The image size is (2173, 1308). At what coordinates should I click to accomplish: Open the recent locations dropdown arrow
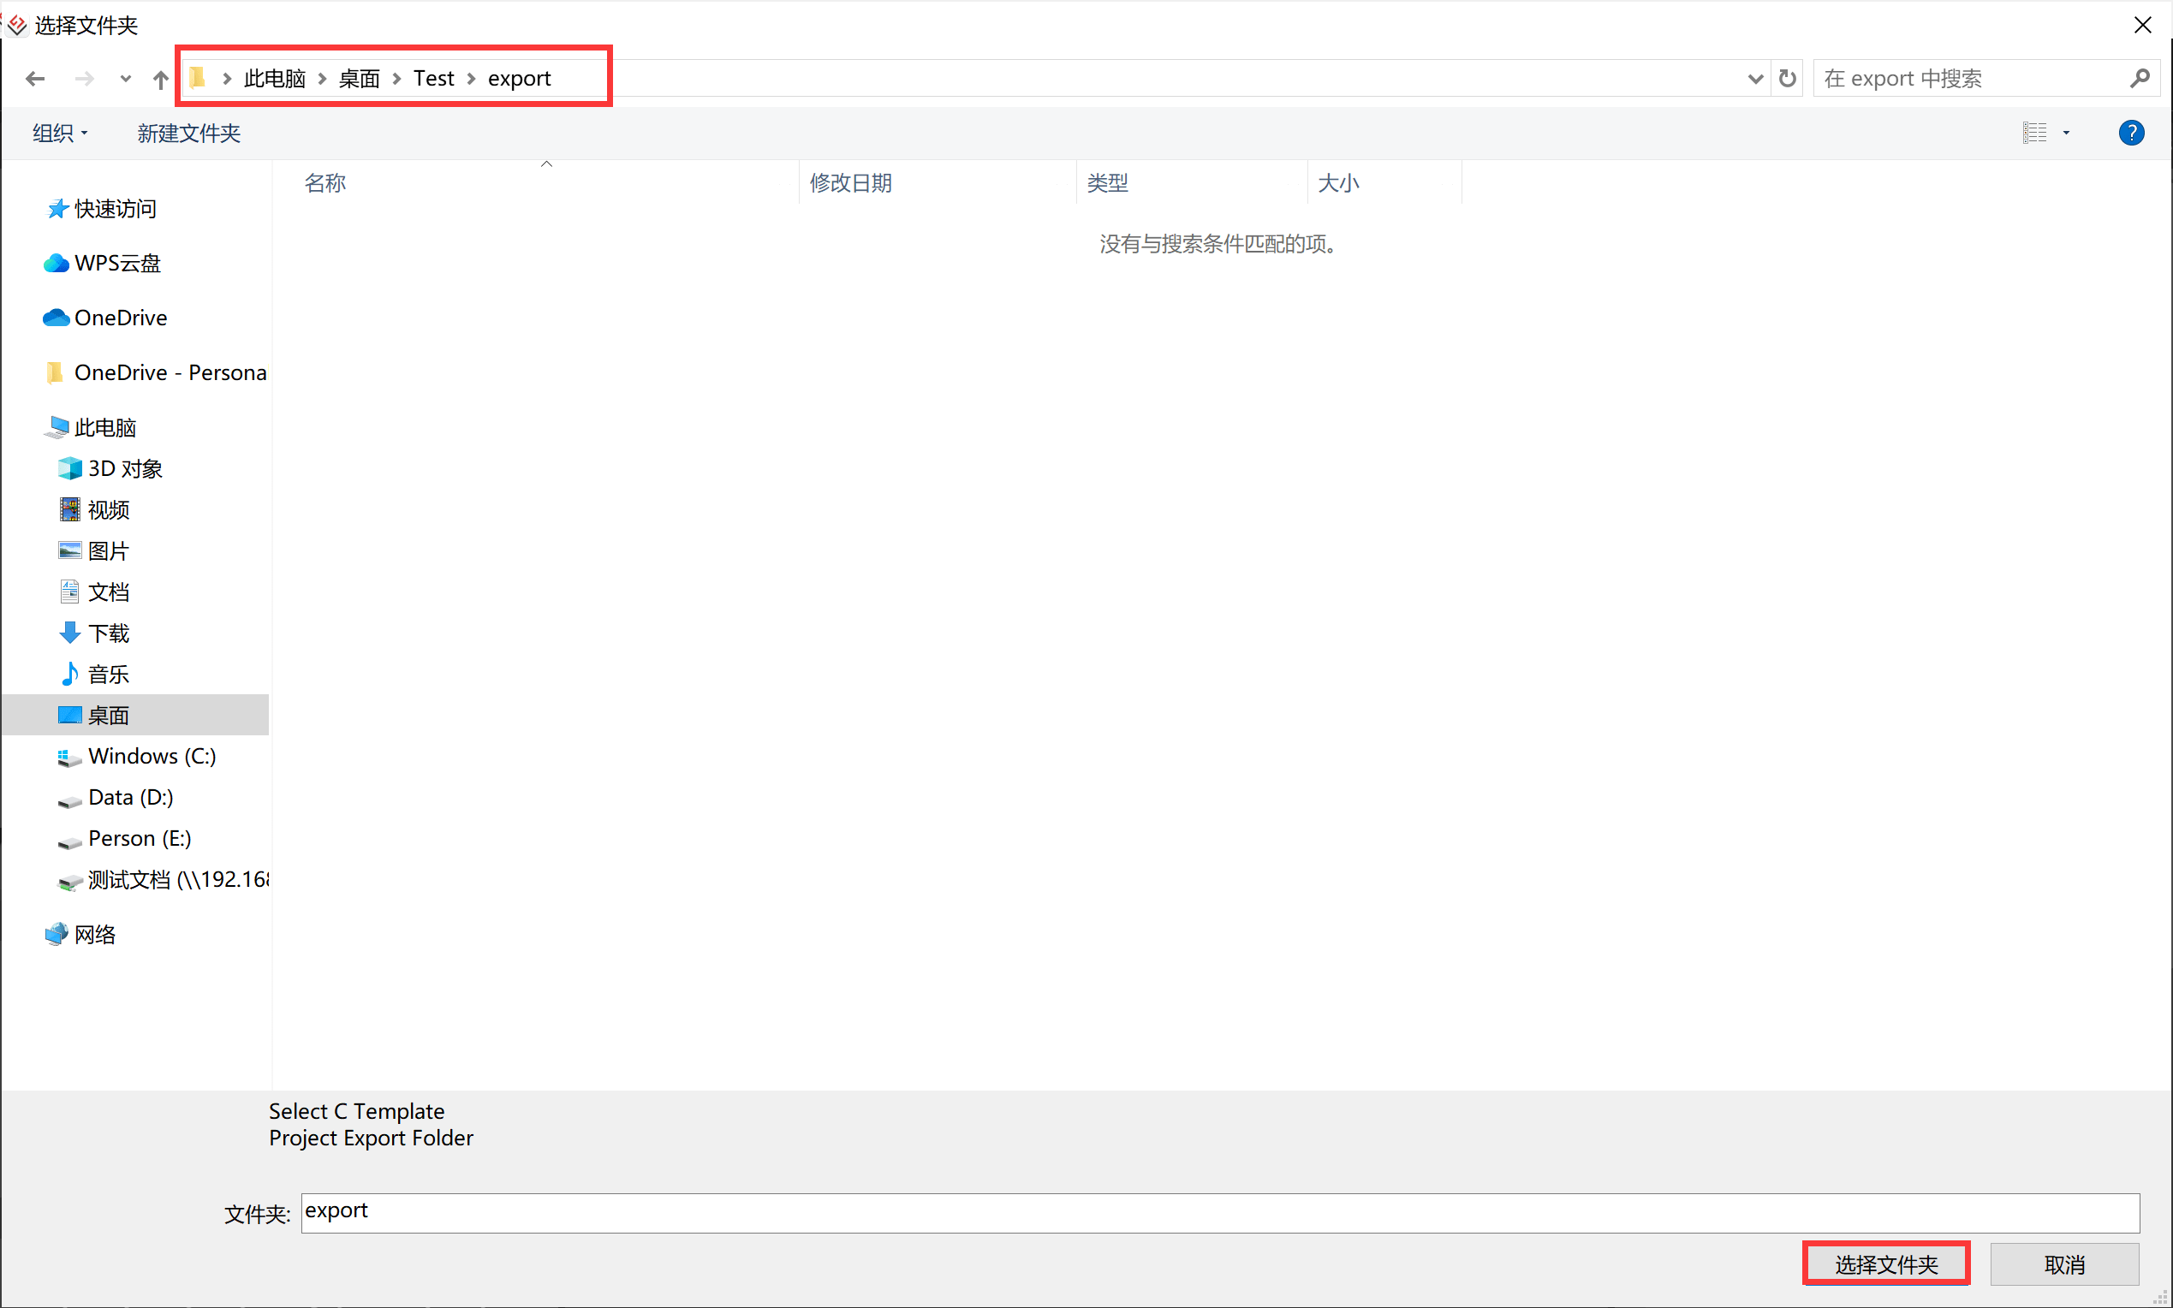tap(125, 80)
